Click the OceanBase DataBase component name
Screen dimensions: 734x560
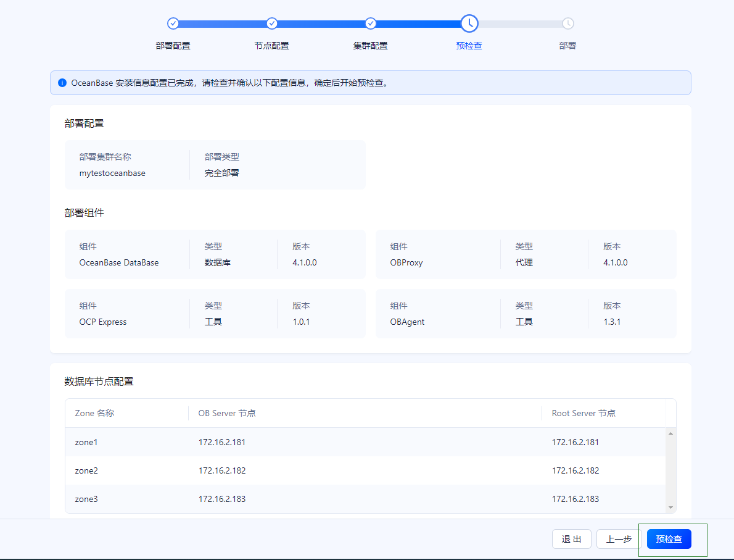coord(119,262)
